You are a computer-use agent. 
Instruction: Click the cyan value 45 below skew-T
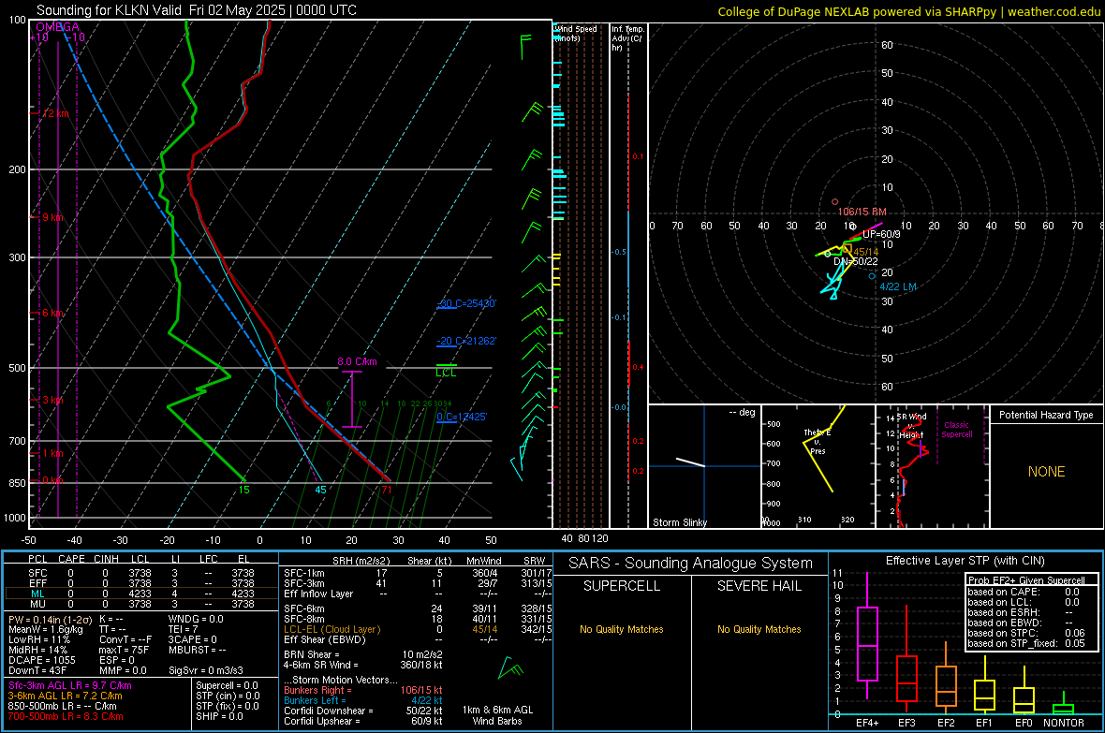[320, 490]
